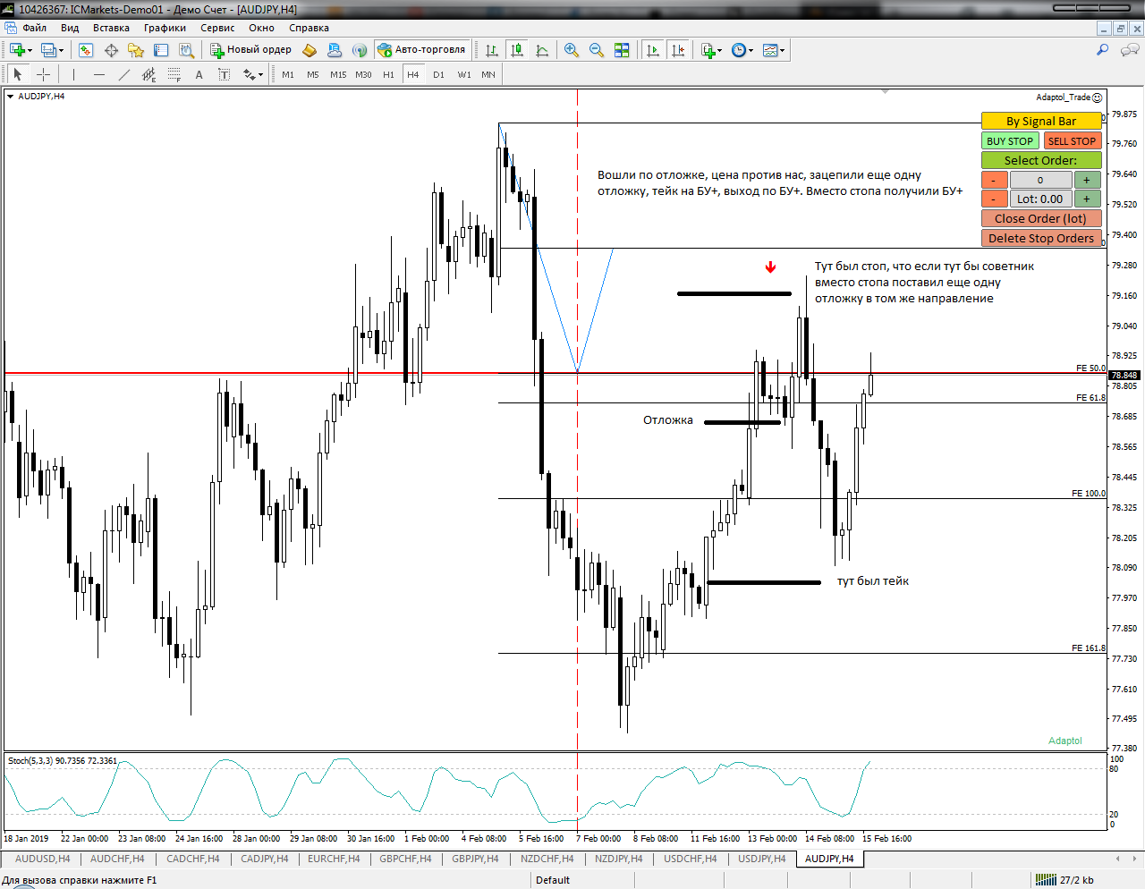The height and width of the screenshot is (889, 1145).
Task: Tile chart windows icon
Action: coord(622,50)
